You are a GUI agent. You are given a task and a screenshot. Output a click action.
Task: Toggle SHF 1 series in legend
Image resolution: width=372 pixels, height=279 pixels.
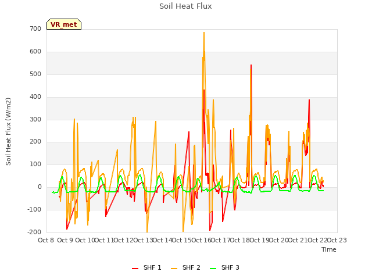pyautogui.click(x=146, y=267)
